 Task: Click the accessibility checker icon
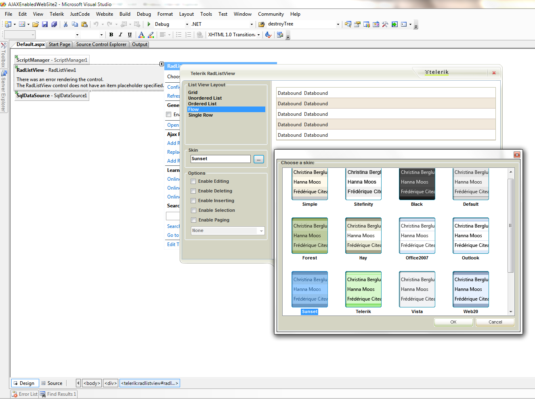tap(268, 35)
